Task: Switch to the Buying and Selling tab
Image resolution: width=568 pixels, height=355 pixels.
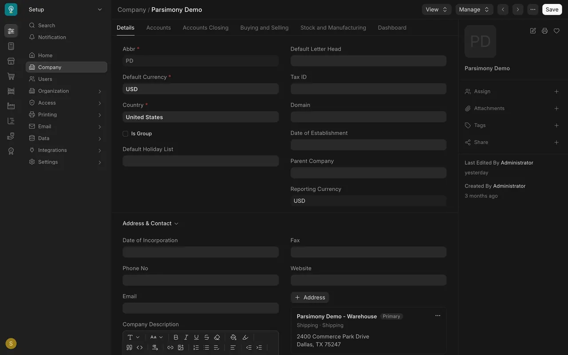Action: pos(264,28)
